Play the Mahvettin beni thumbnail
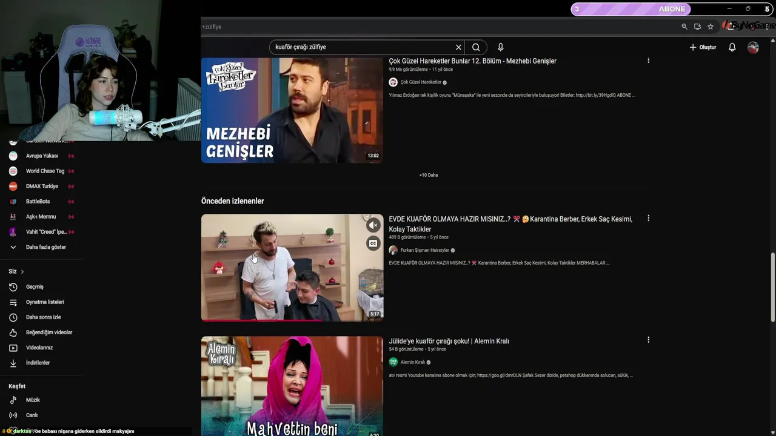 [292, 386]
